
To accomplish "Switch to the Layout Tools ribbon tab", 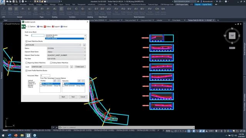I will point(207,5).
